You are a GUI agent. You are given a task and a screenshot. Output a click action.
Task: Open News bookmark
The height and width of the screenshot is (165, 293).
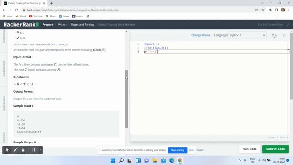coord(64,16)
